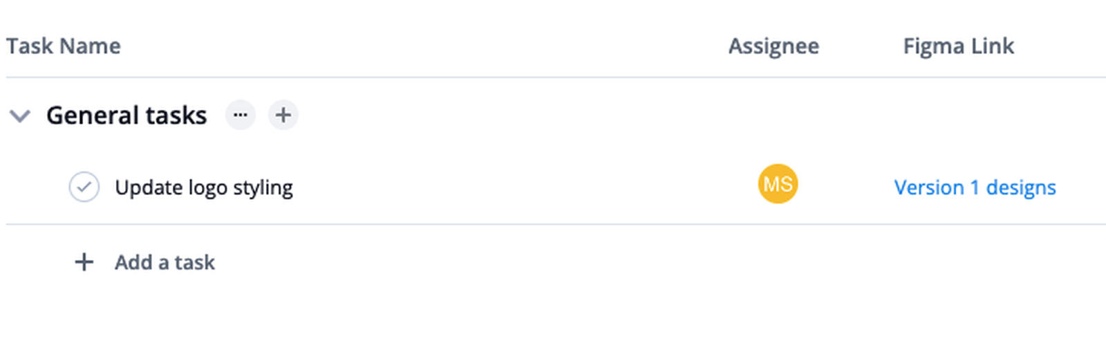This screenshot has width=1106, height=343.
Task: Change the assignee via the yellow MS badge
Action: (x=778, y=184)
